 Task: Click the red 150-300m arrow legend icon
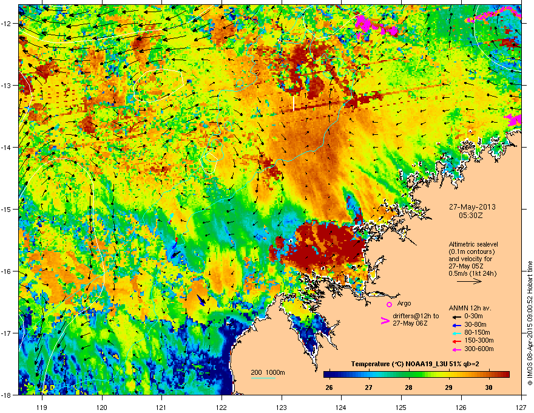(455, 341)
